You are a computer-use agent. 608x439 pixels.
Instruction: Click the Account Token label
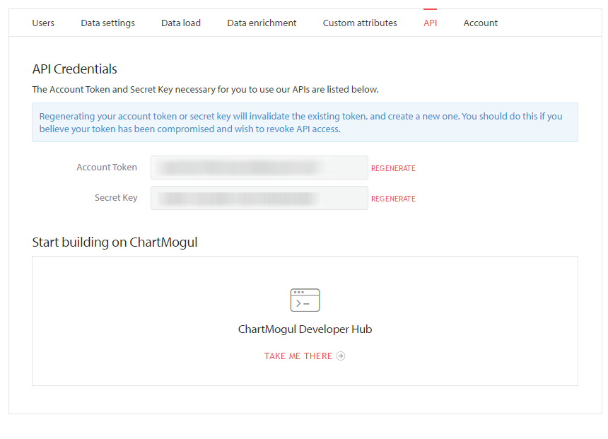tap(107, 167)
